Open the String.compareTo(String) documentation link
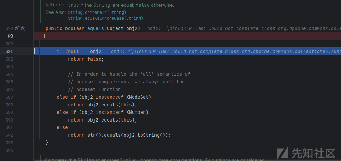This screenshot has height=161, width=341. [x=97, y=12]
